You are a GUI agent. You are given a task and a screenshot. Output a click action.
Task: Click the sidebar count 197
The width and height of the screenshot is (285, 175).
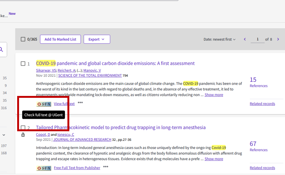(x=4, y=146)
